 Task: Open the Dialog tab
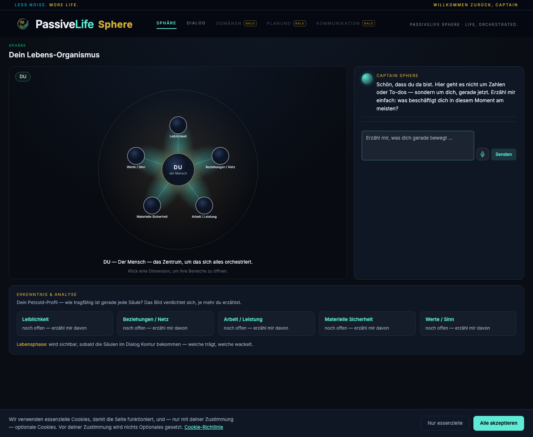point(196,23)
